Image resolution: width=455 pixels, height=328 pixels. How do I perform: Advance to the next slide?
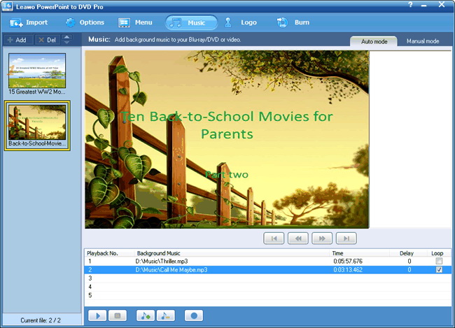pos(321,238)
